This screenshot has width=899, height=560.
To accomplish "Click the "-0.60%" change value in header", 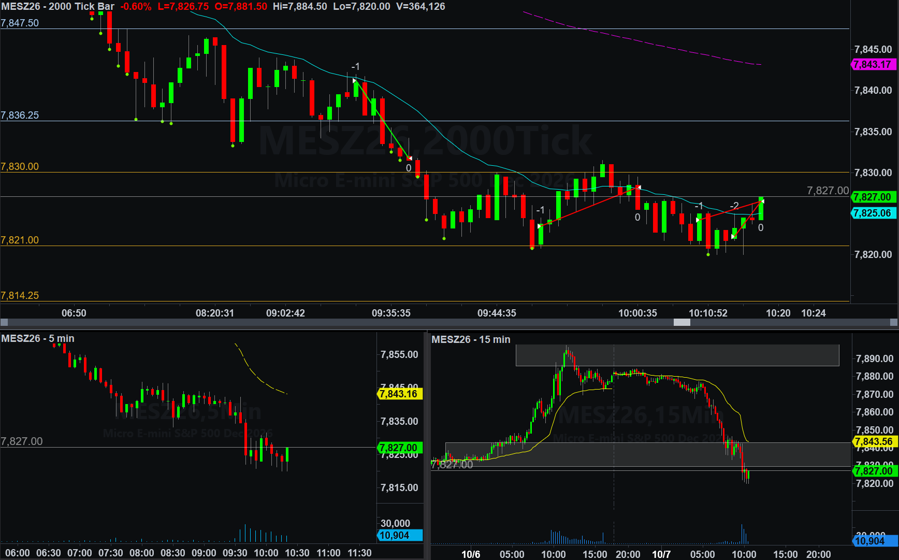I will click(x=136, y=7).
